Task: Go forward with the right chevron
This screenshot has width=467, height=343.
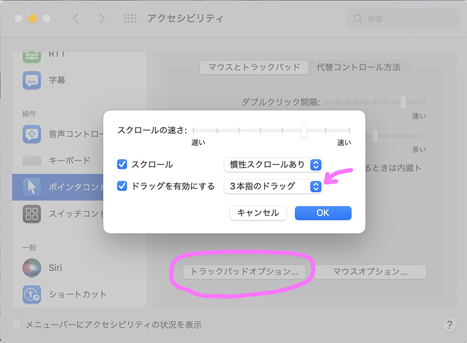Action: click(x=102, y=19)
